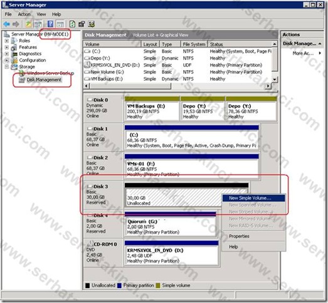Click the Disk 1 label panel
328x303 pixels.
pyautogui.click(x=103, y=137)
